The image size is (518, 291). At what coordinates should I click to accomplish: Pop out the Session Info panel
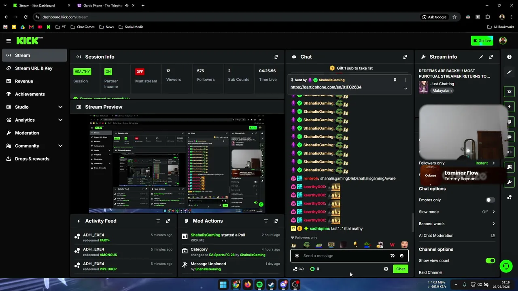pyautogui.click(x=276, y=57)
